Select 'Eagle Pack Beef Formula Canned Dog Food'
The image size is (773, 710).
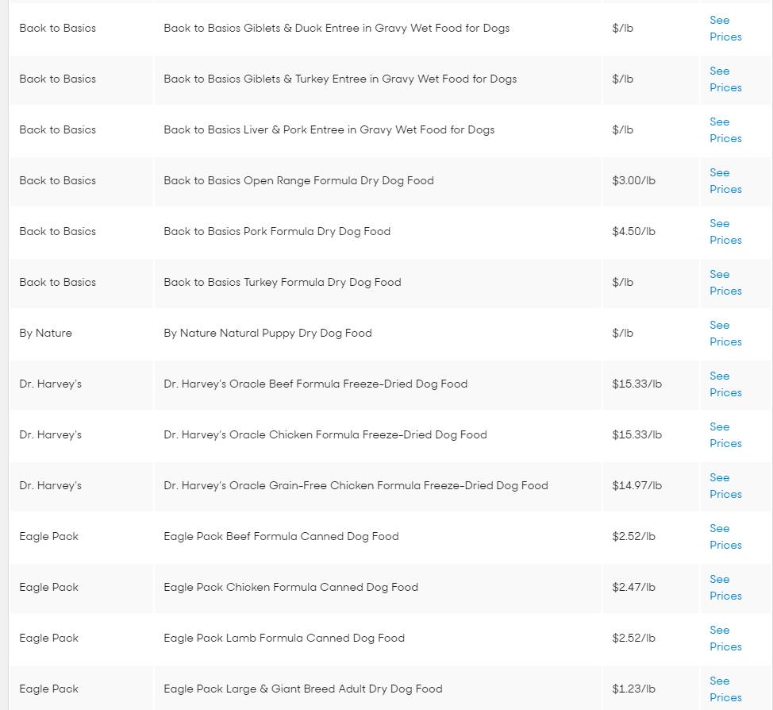click(281, 536)
